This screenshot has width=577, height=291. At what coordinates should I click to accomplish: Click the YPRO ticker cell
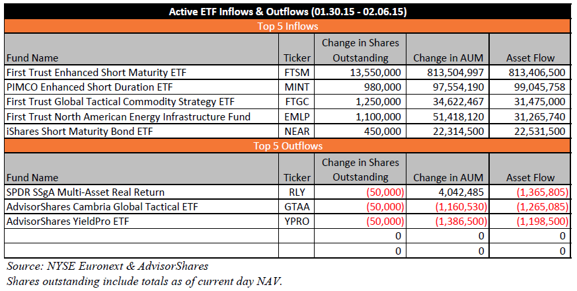point(297,222)
